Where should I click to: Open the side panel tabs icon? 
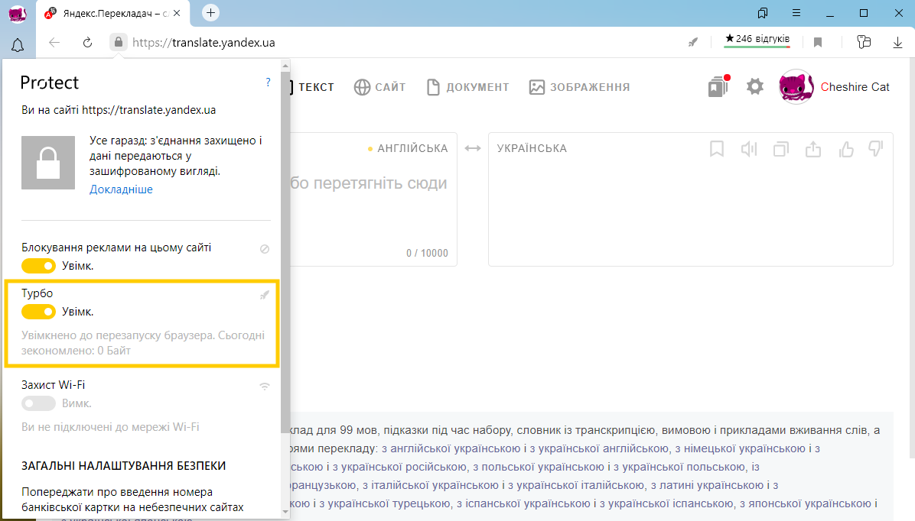(864, 42)
